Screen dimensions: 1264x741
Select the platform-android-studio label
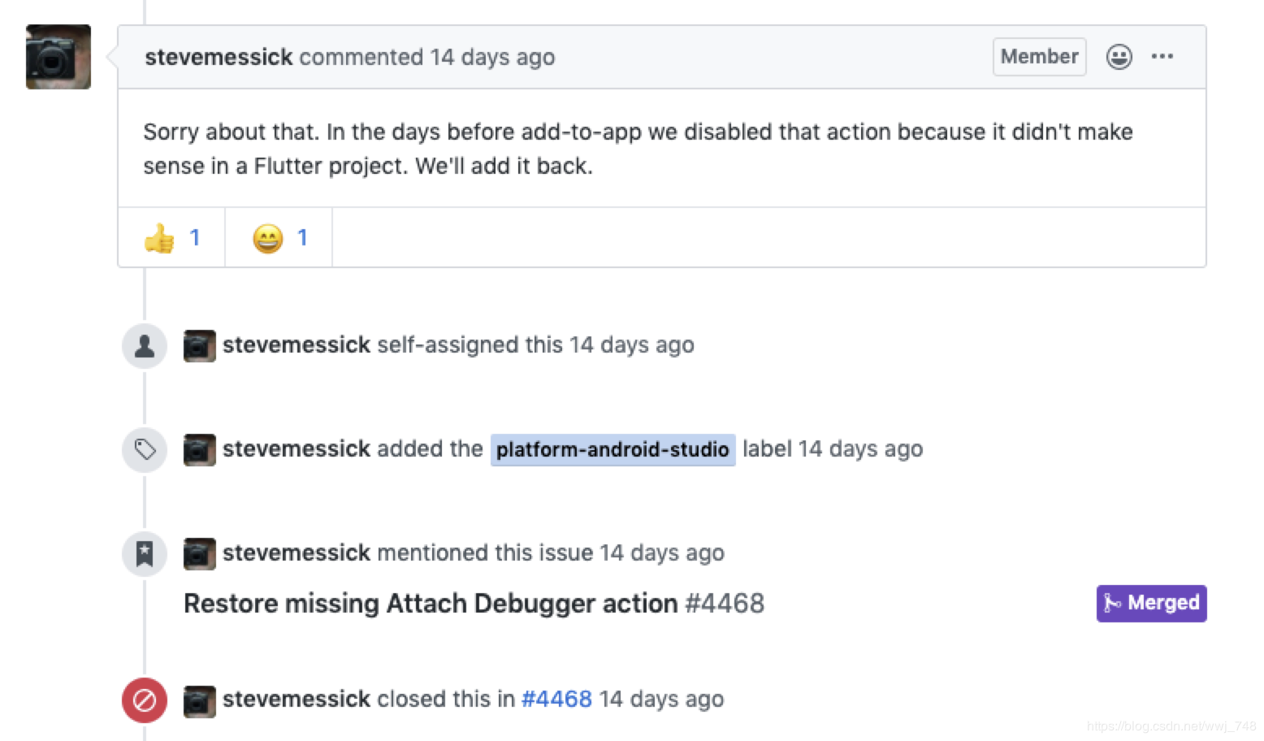613,449
